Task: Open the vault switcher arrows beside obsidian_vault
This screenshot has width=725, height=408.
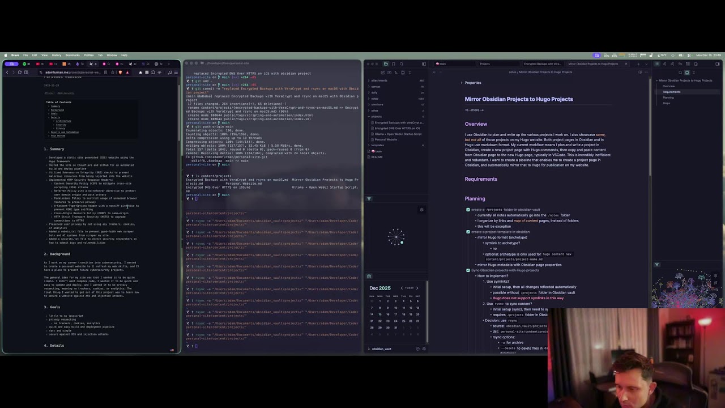Action: (369, 348)
